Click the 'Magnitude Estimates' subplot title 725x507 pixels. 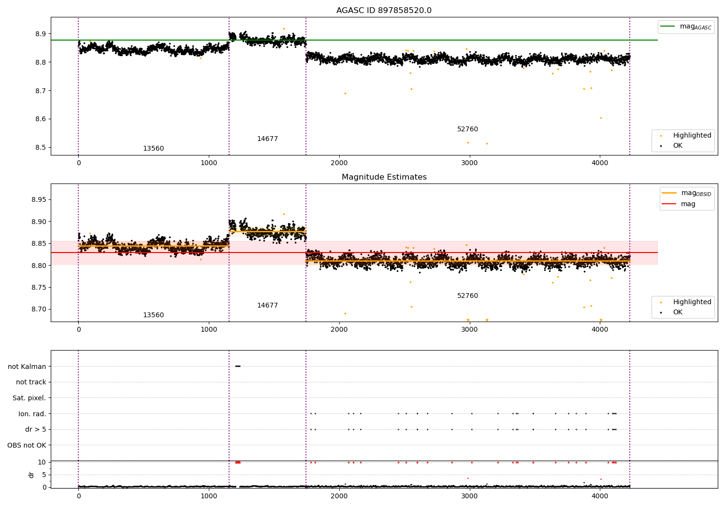384,177
